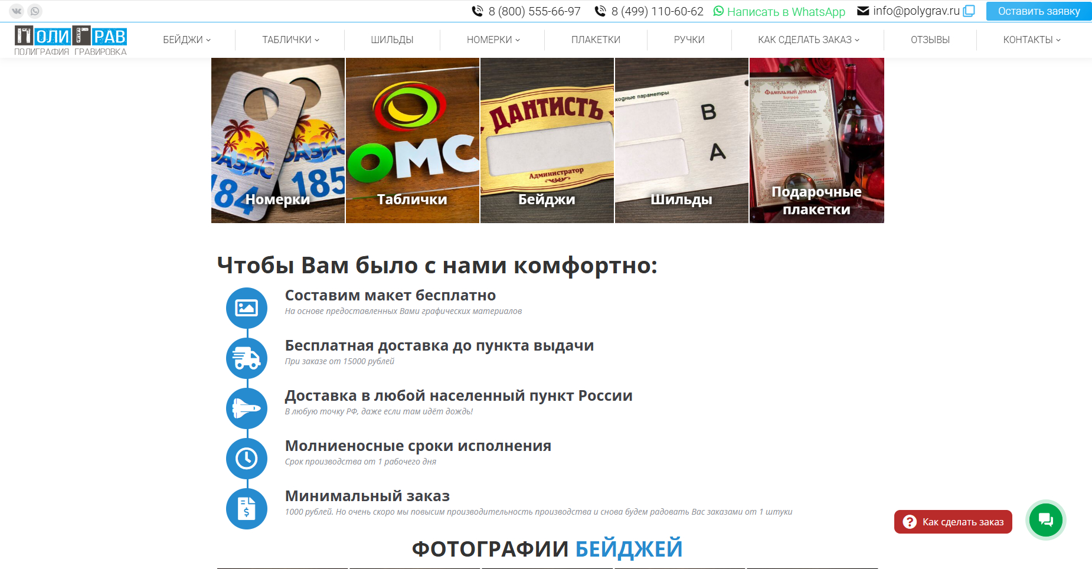Call the number 8 (499) 110-60-62
This screenshot has height=569, width=1092.
tap(658, 11)
